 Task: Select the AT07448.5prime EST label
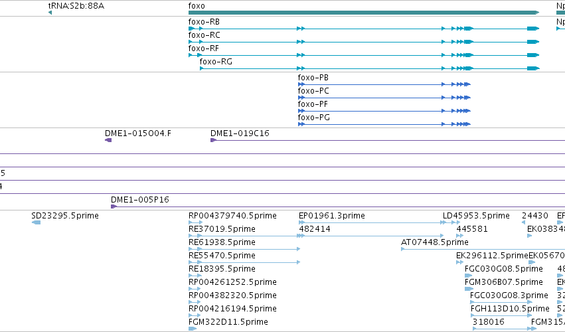[435, 242]
